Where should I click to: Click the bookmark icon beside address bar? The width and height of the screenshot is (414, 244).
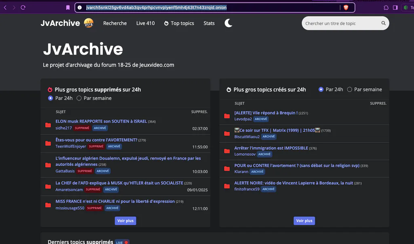click(x=68, y=8)
